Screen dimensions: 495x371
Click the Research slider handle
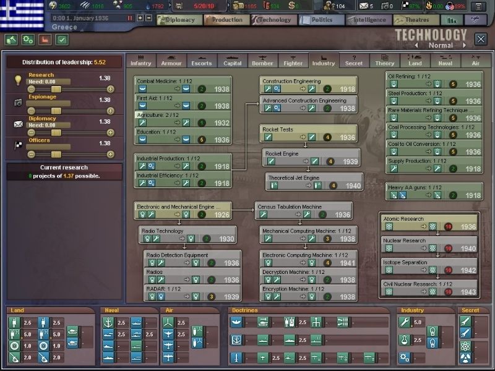coord(56,89)
